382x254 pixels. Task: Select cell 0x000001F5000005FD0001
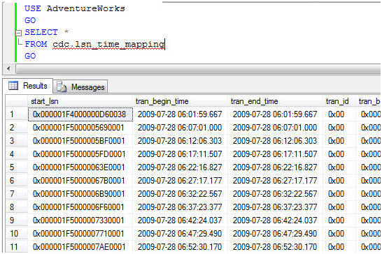coord(80,154)
